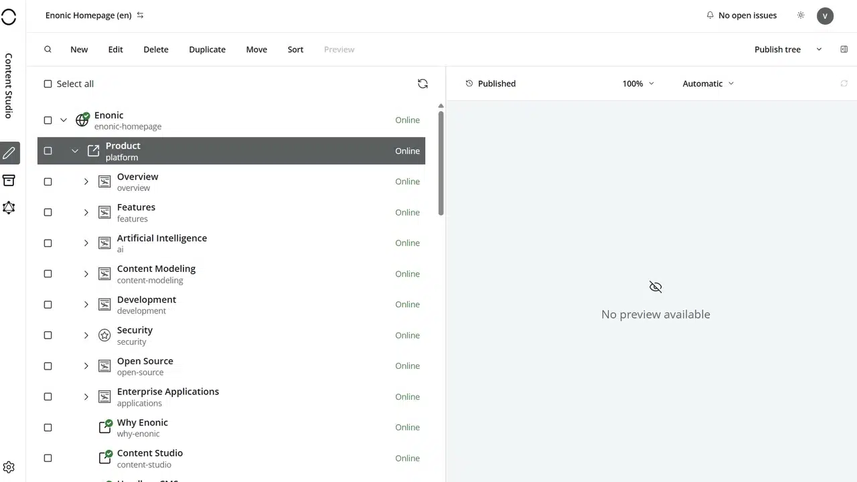Check the Select all checkbox

(x=48, y=84)
